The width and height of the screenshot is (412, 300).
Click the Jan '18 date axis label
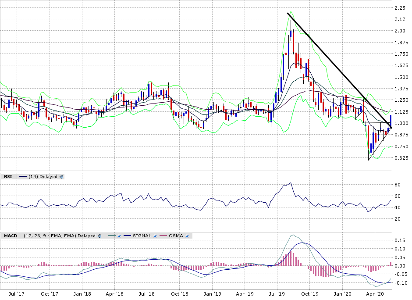82,294
